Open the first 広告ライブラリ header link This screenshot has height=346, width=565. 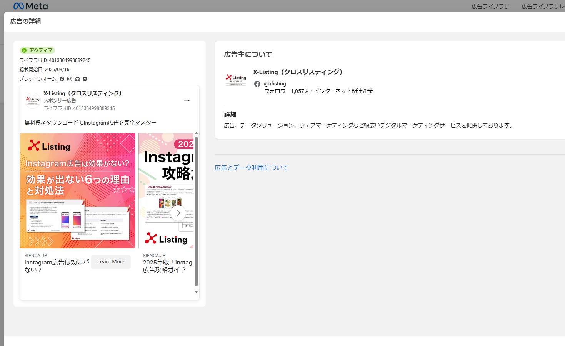coord(490,7)
